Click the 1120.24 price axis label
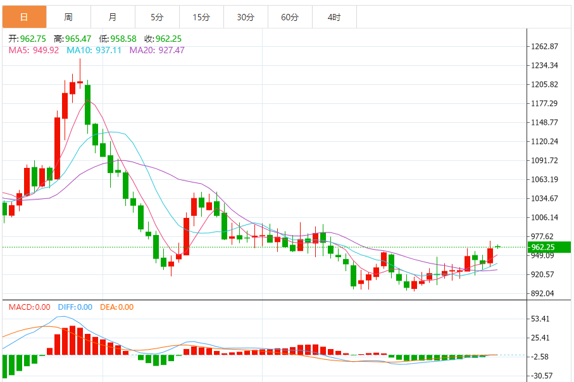The image size is (574, 382). pos(544,141)
